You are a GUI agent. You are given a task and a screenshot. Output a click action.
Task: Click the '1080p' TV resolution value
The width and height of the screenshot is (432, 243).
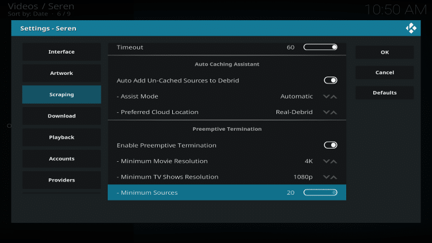303,177
